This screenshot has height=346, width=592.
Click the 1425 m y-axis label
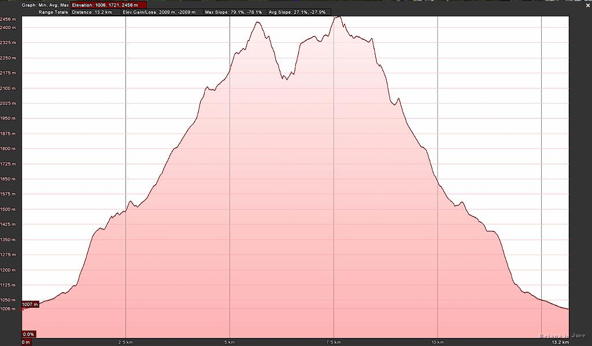point(8,224)
